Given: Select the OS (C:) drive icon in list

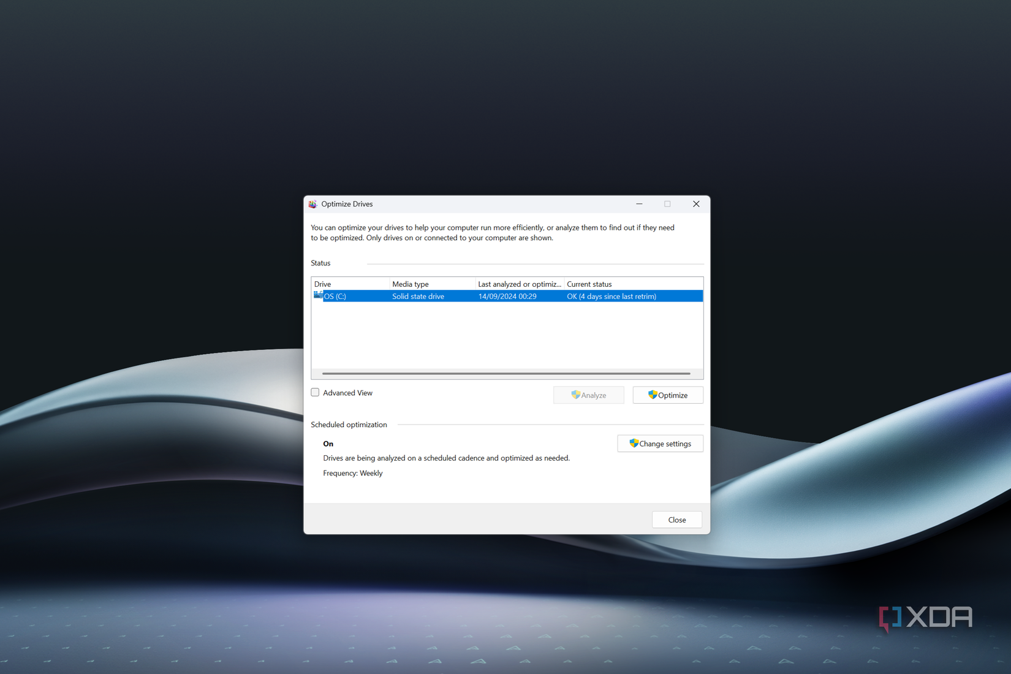Looking at the screenshot, I should tap(319, 295).
